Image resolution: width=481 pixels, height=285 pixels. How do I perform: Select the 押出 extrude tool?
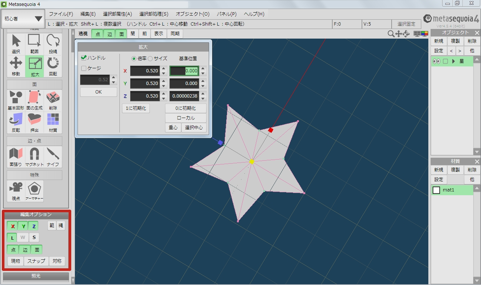point(34,123)
